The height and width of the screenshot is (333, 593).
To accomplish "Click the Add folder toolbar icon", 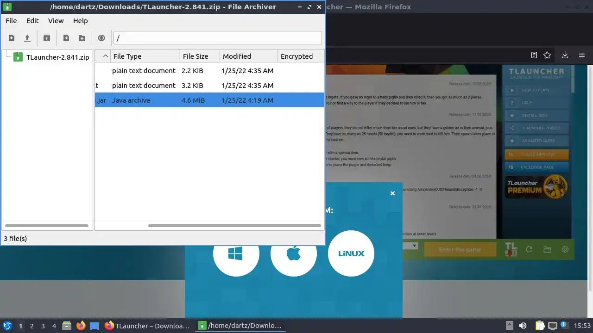I will coord(82,38).
